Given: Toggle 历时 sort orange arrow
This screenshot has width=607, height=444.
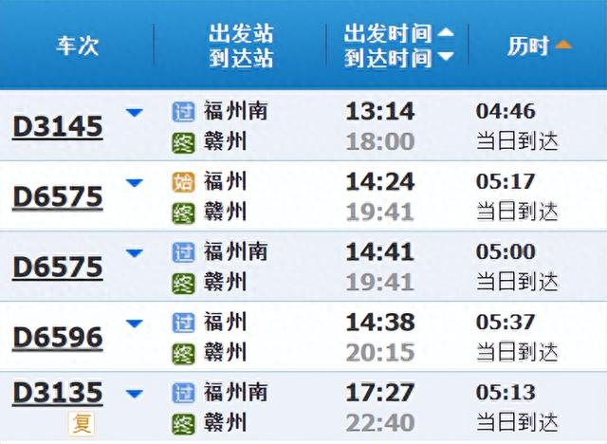Looking at the screenshot, I should pyautogui.click(x=563, y=45).
